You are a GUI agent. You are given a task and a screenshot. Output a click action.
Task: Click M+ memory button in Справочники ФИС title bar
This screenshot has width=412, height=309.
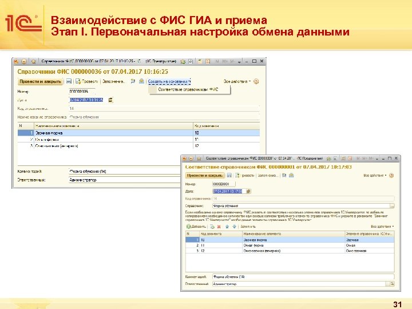[225, 61]
